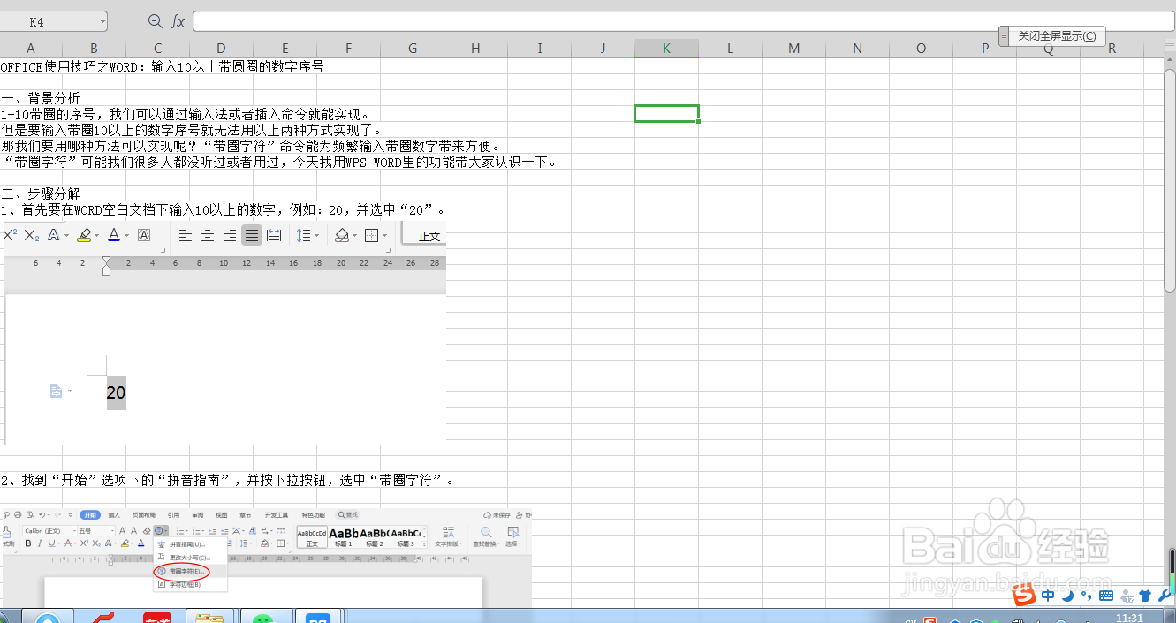Click the title text 'OFFICE使用技巧之WORD'
Screen dimensions: 1176x623
[x=70, y=66]
